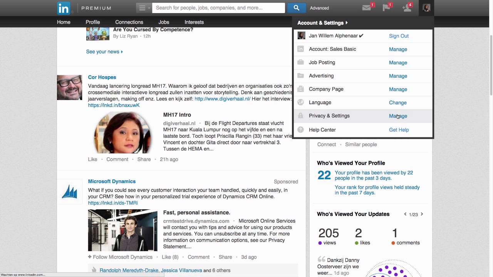Click the Privacy & Settings lock icon
The width and height of the screenshot is (493, 277).
tap(301, 115)
